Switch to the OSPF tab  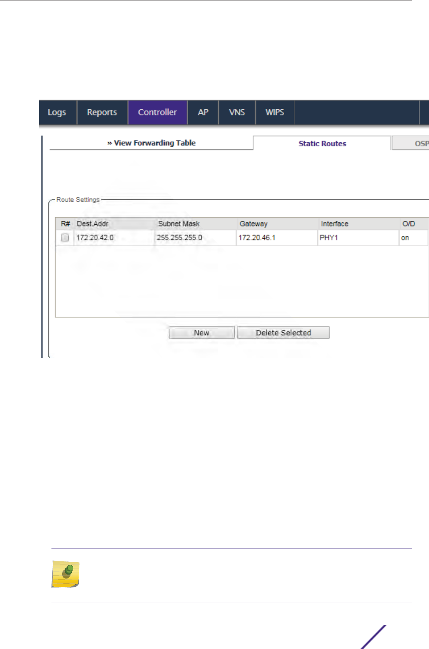411,143
